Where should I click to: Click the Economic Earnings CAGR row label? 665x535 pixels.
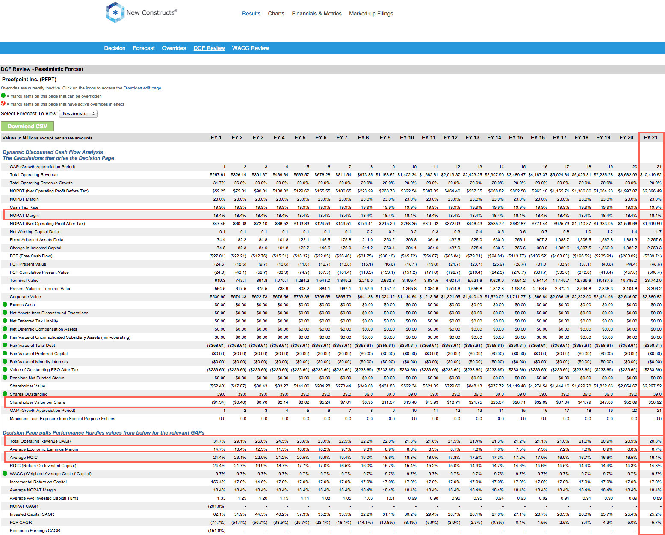click(35, 531)
